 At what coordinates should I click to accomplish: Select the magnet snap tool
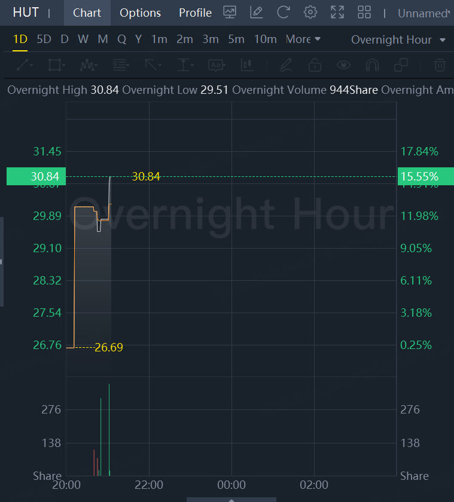[372, 65]
